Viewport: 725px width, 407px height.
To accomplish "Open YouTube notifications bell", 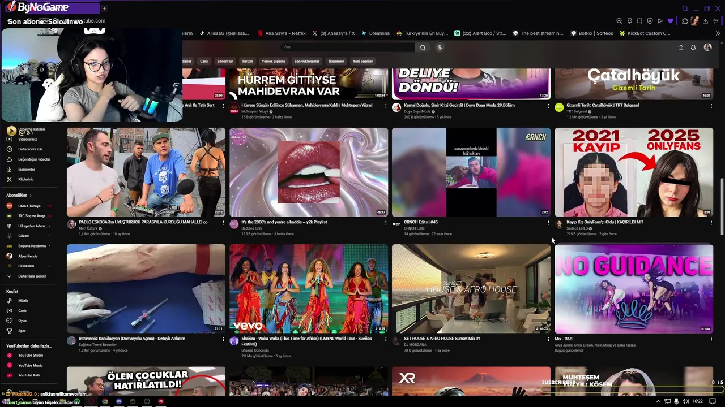I will click(693, 47).
